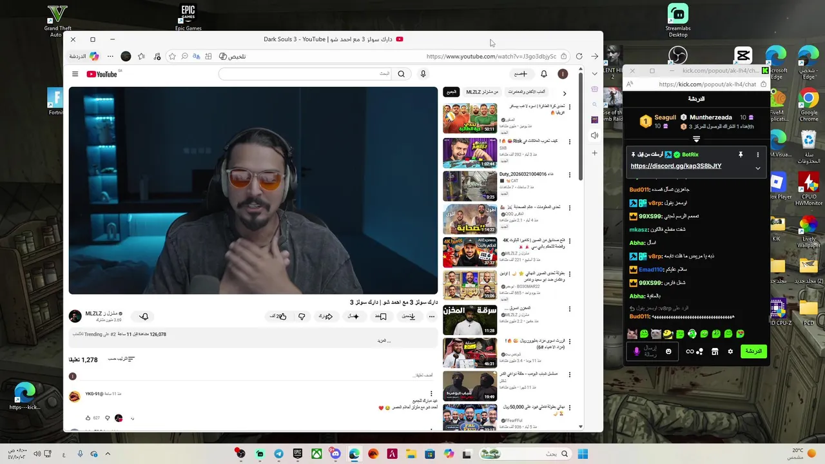Open Windows Start button on taskbar
Screen dimensions: 825x464
583,454
